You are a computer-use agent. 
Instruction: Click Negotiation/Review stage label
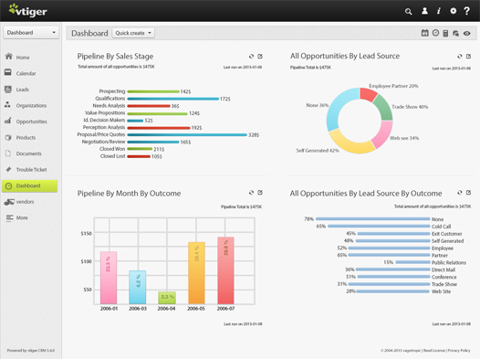103,142
